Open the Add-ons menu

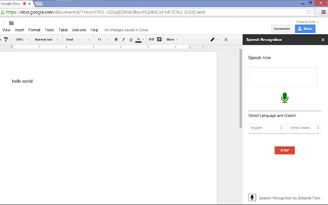[79, 30]
